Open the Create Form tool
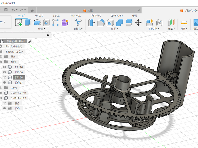 click(x=65, y=23)
